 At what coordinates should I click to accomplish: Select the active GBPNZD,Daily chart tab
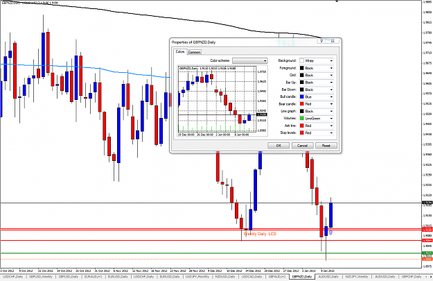tap(302, 277)
